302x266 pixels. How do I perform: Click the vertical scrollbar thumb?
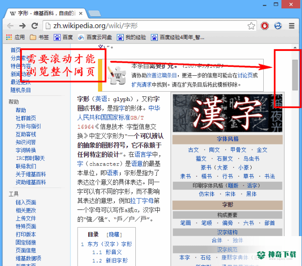click(x=295, y=75)
